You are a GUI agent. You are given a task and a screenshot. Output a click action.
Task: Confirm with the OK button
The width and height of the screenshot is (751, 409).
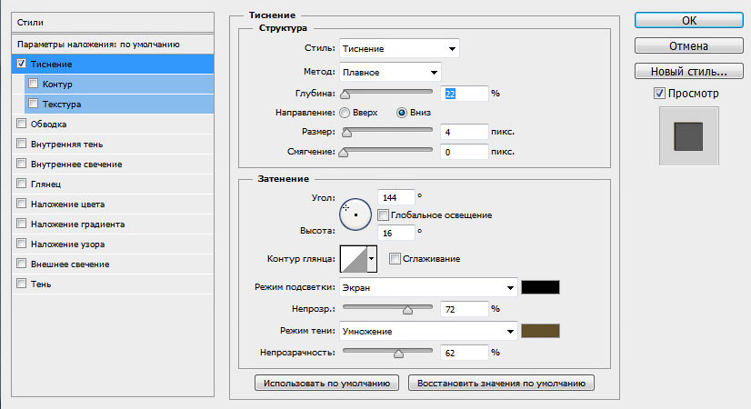point(689,21)
